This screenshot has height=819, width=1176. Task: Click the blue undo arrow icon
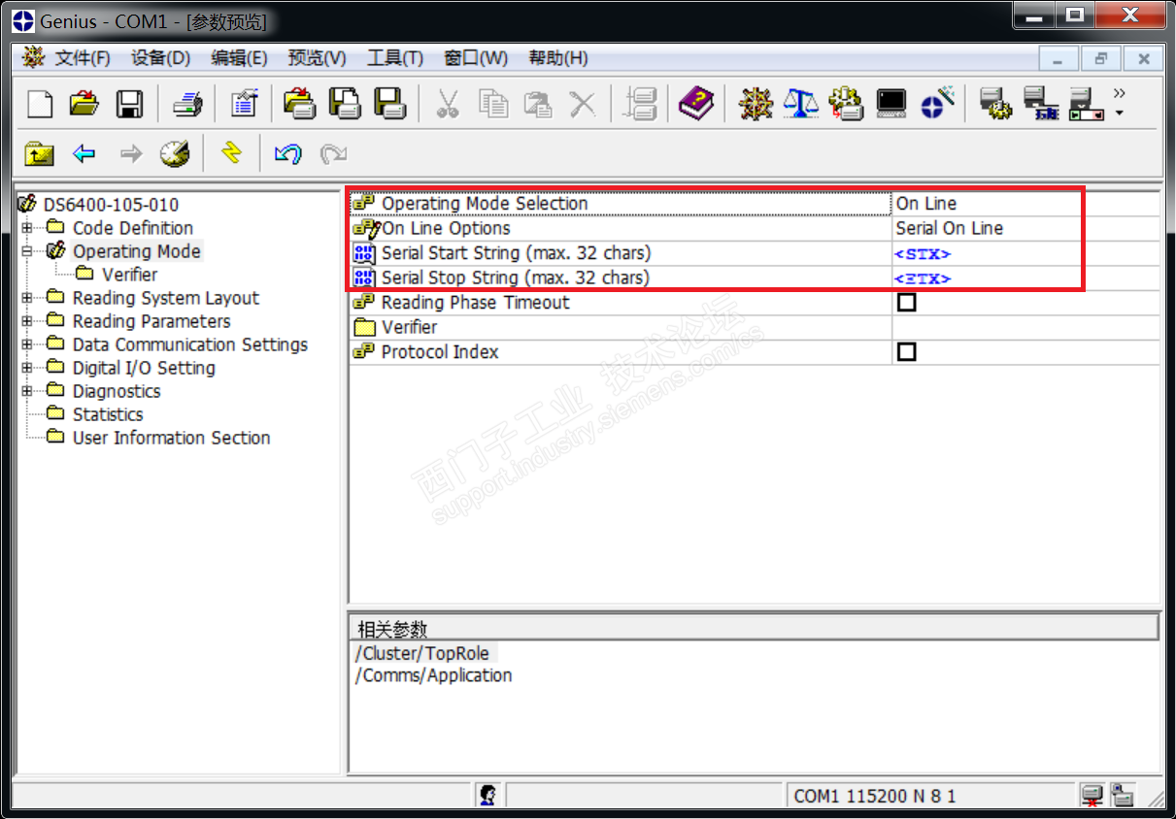tap(287, 153)
